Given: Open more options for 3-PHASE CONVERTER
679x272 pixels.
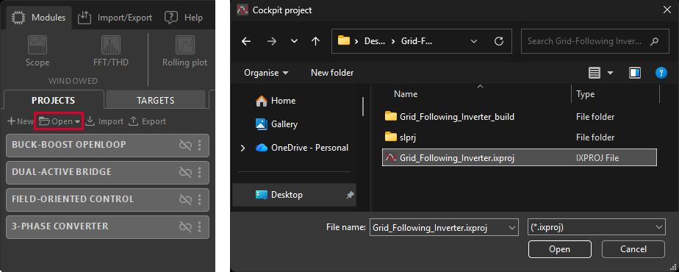Looking at the screenshot, I should pos(200,227).
